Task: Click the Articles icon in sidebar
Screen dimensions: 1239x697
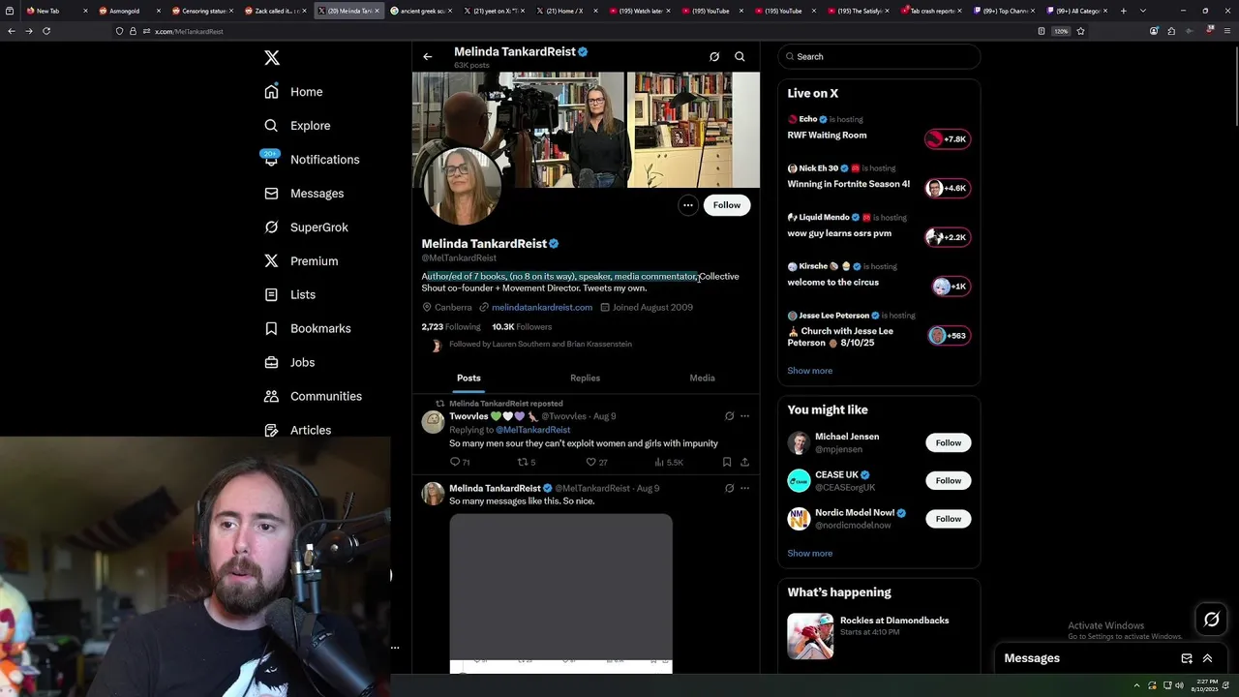Action: pyautogui.click(x=272, y=430)
